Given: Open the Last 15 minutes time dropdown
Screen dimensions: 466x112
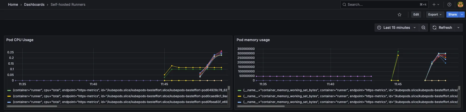Looking at the screenshot, I should 397,28.
